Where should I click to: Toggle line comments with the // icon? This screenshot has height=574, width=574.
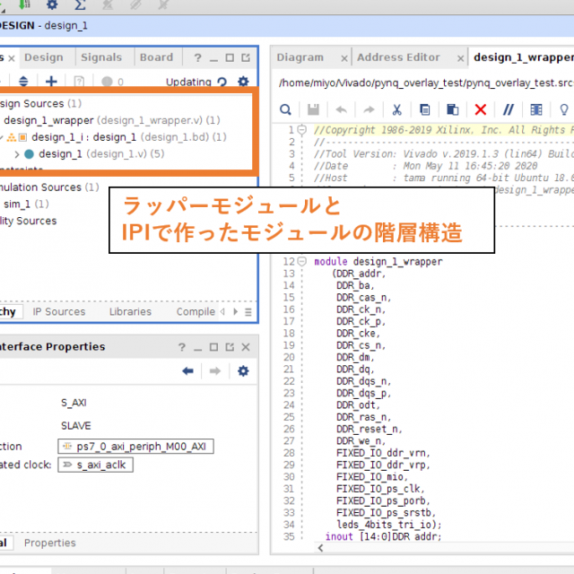[508, 109]
